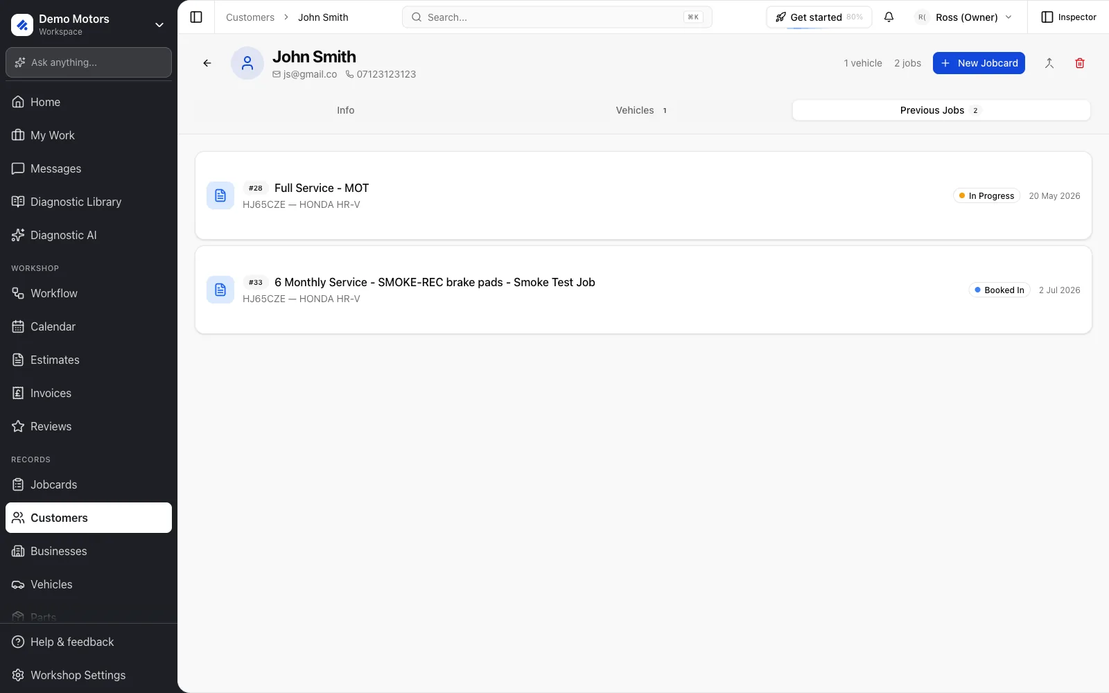Delete customer with the red trash icon
1109x693 pixels.
[1079, 63]
